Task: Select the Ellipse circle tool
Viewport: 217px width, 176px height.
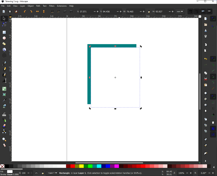Action: (x=4, y=38)
